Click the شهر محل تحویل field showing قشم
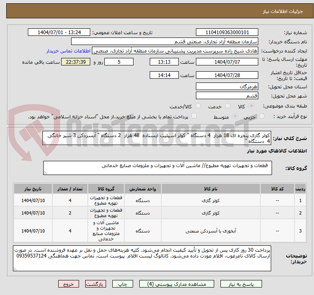314x295 pixels. [227, 95]
